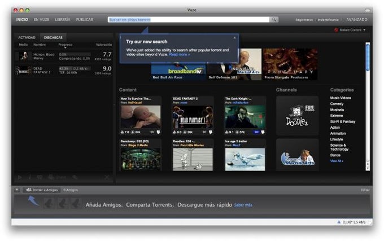Screen dimensions: 384x241
Task: Open the LIBRERÍA tab
Action: (x=63, y=20)
